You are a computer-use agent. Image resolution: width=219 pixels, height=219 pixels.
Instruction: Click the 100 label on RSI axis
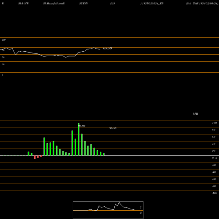click(x=4, y=40)
